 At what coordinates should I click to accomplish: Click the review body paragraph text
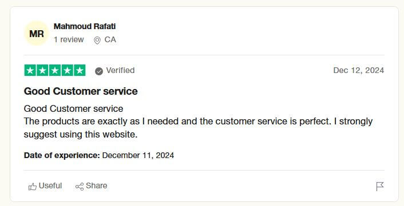[198, 121]
